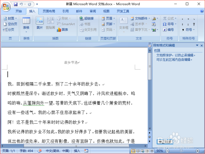The width and height of the screenshot is (205, 154).
Task: Open 文档部件 quick parts menu
Action: 140,18
